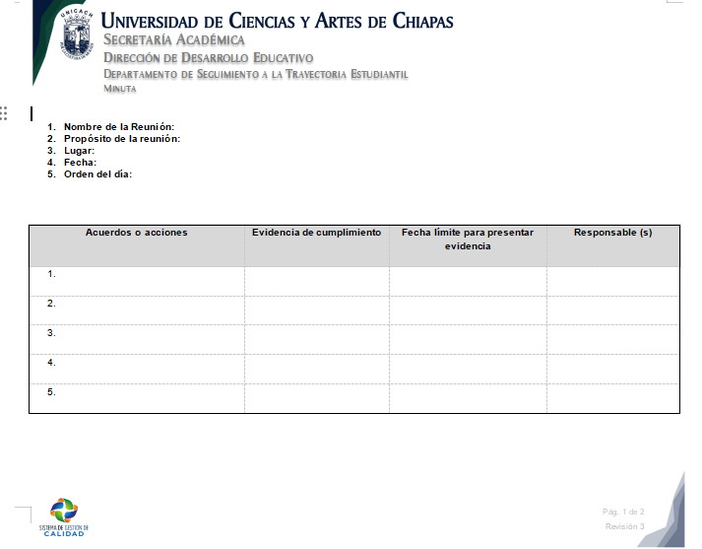
Task: Click the Fecha límite cell in row 2
Action: click(468, 310)
